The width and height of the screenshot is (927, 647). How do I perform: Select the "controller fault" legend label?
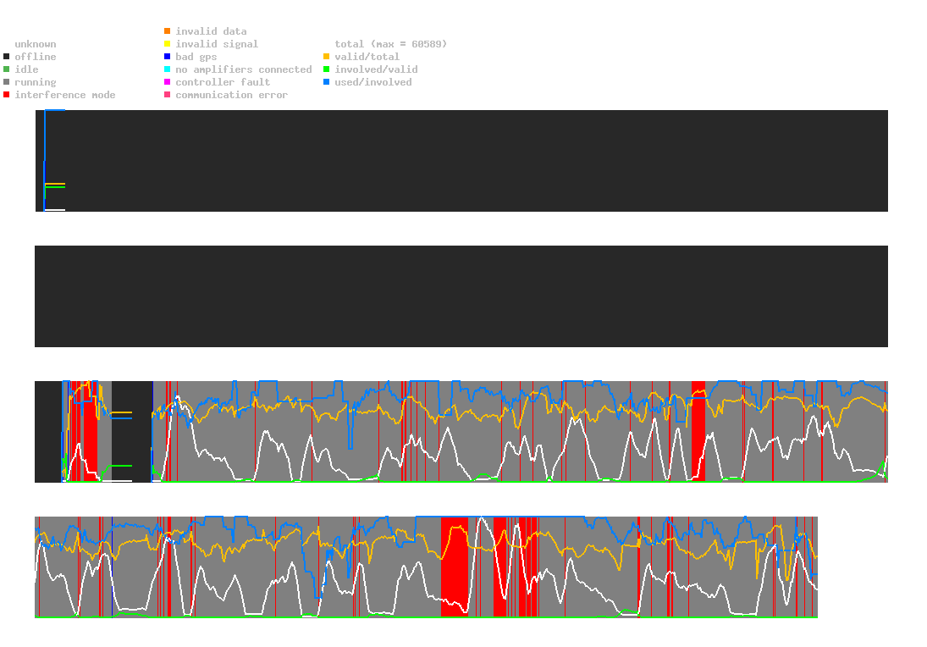(223, 82)
